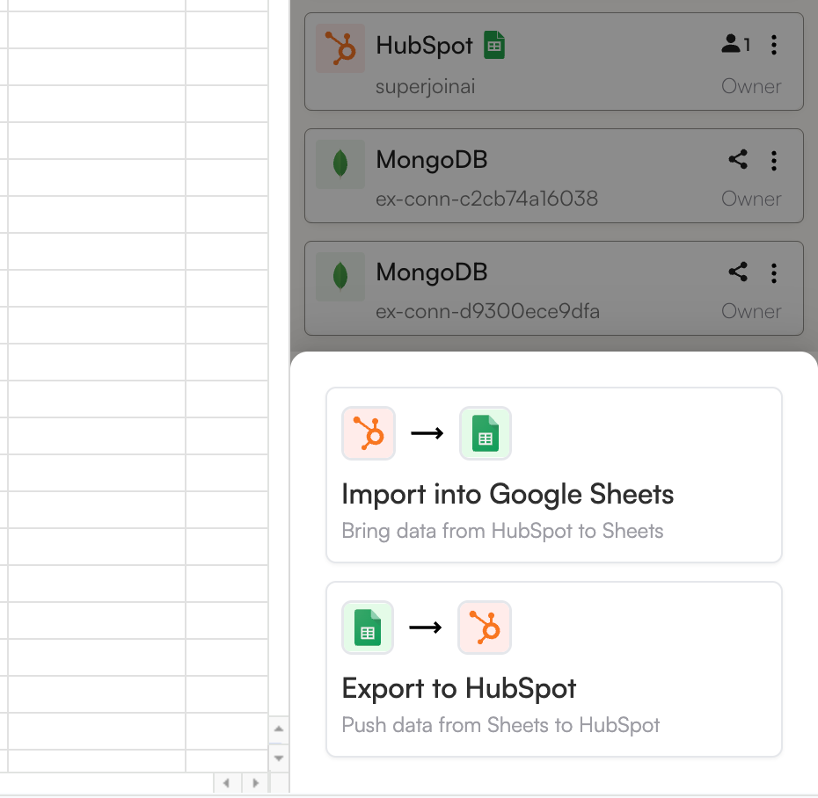The height and width of the screenshot is (798, 818).
Task: Click 'Owner' label on ex-conn-c2cb74a16038 card
Action: click(x=751, y=199)
